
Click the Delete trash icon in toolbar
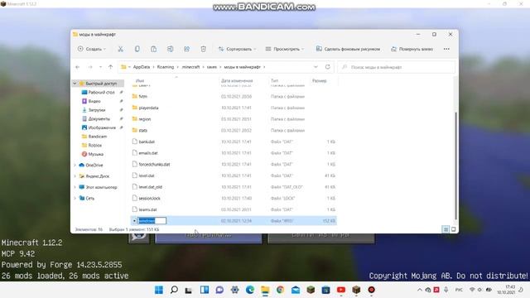click(x=203, y=49)
